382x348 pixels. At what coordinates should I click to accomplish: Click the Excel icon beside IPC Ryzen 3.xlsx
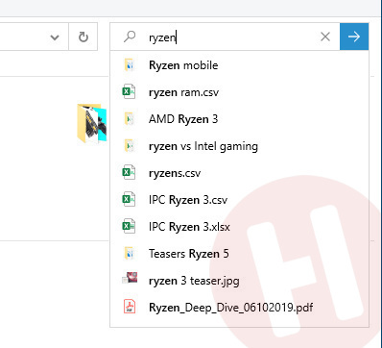(x=129, y=227)
